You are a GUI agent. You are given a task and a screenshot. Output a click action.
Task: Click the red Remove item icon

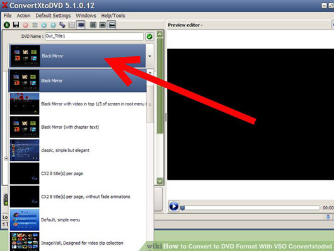[x=25, y=25]
